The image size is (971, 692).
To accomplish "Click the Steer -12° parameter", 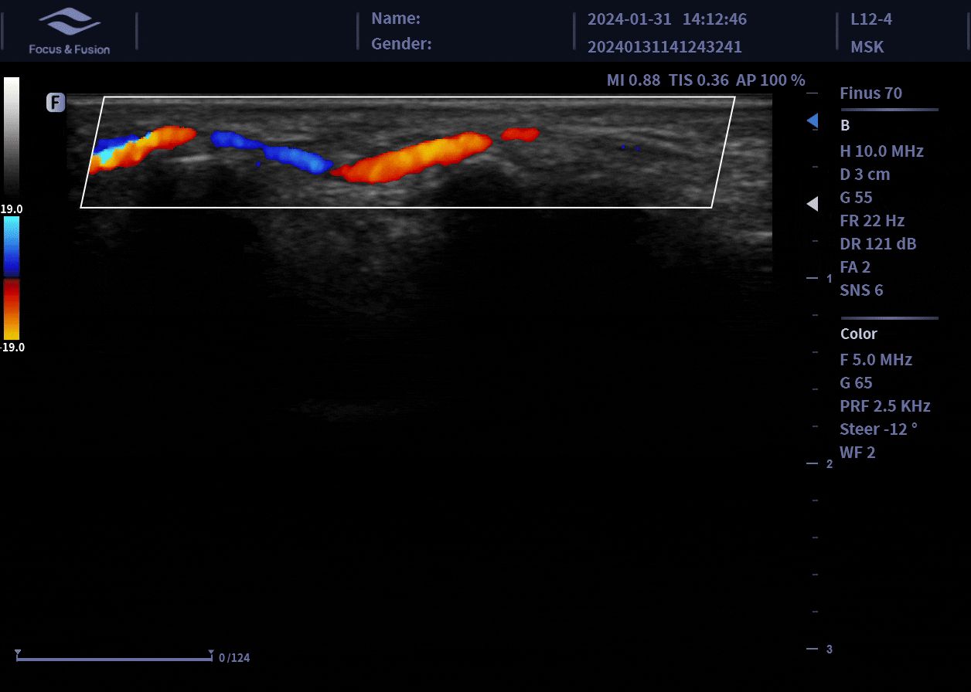I will pos(879,429).
